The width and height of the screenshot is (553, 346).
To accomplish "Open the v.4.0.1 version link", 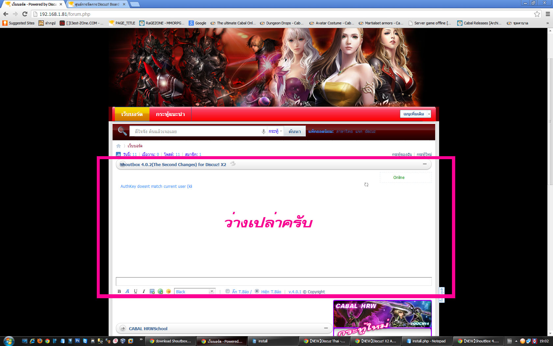I will tap(295, 292).
